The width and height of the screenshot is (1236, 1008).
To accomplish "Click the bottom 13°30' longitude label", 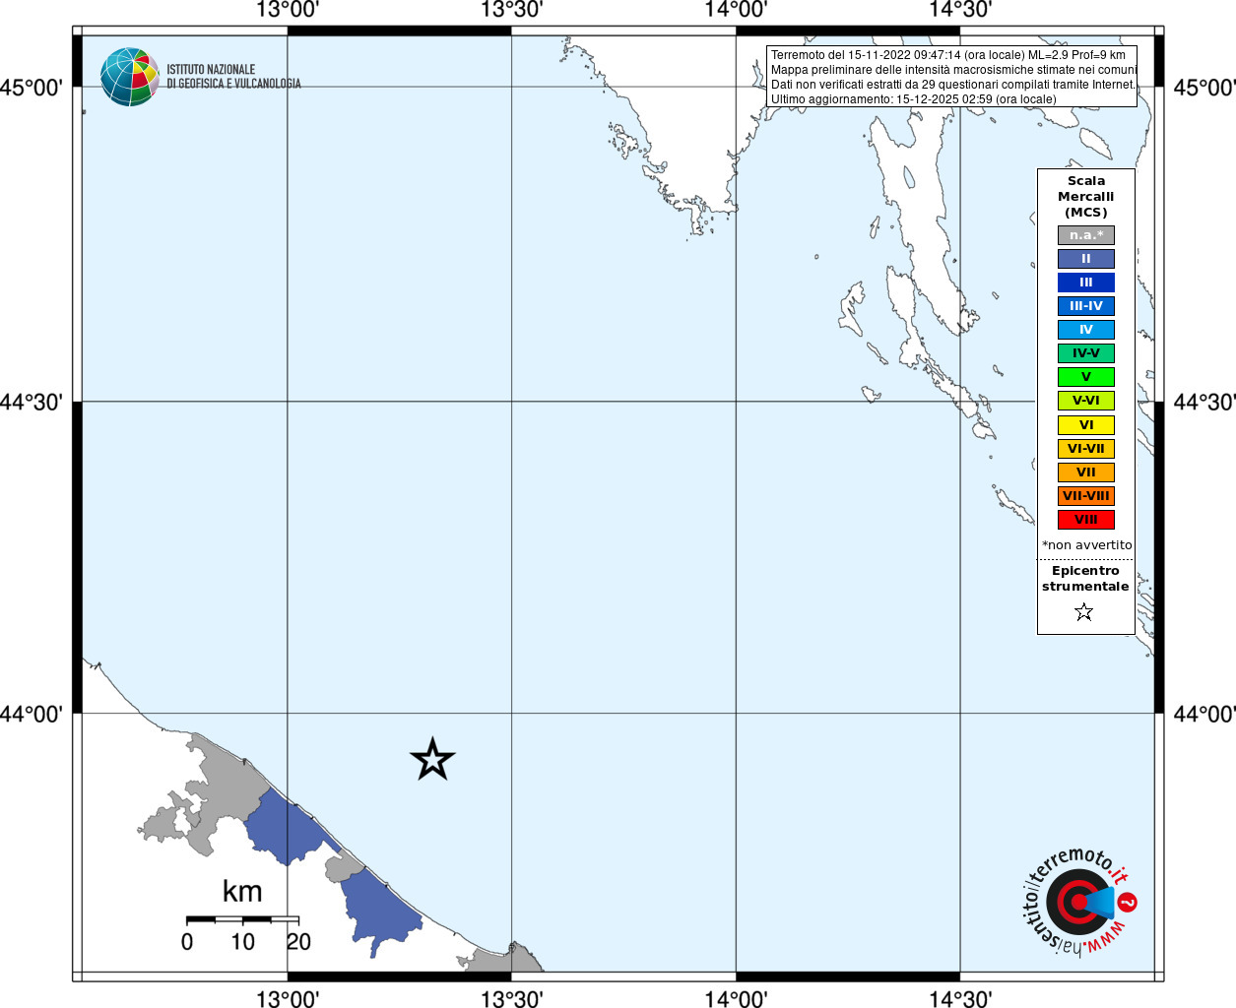I will [511, 998].
